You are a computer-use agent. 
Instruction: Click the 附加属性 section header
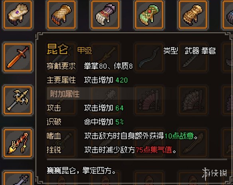tap(65, 94)
